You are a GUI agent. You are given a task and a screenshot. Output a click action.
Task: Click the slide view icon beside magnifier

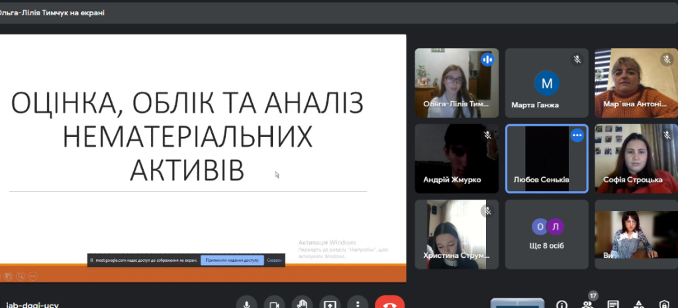(x=8, y=276)
